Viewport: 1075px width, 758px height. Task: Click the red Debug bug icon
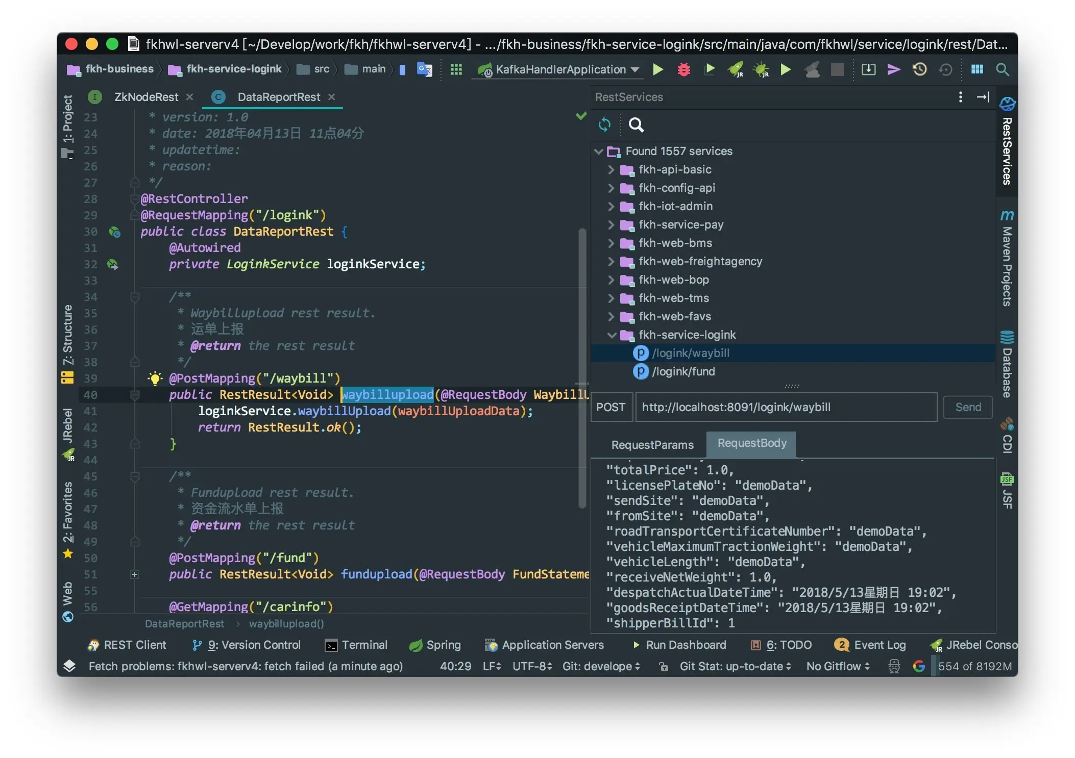point(683,69)
